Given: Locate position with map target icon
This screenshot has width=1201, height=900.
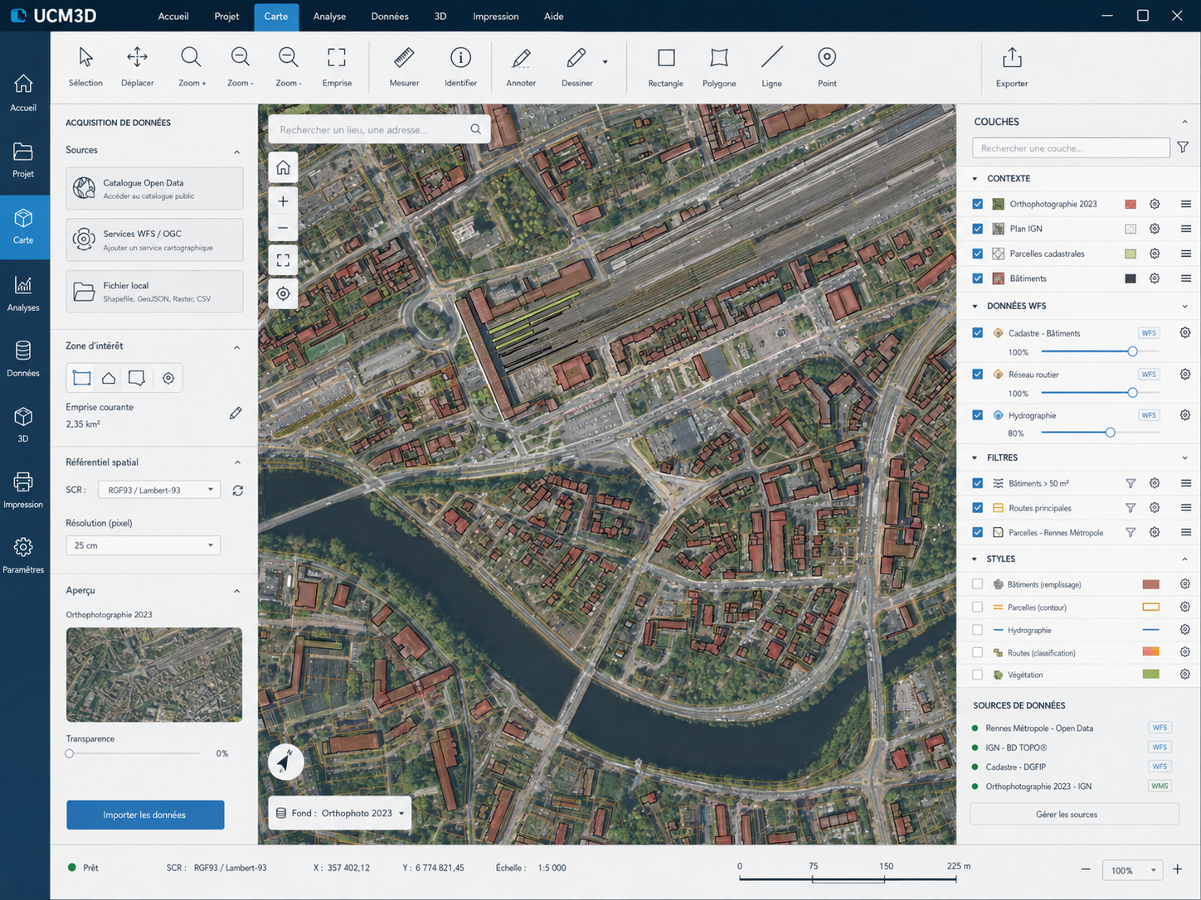Looking at the screenshot, I should (x=283, y=293).
